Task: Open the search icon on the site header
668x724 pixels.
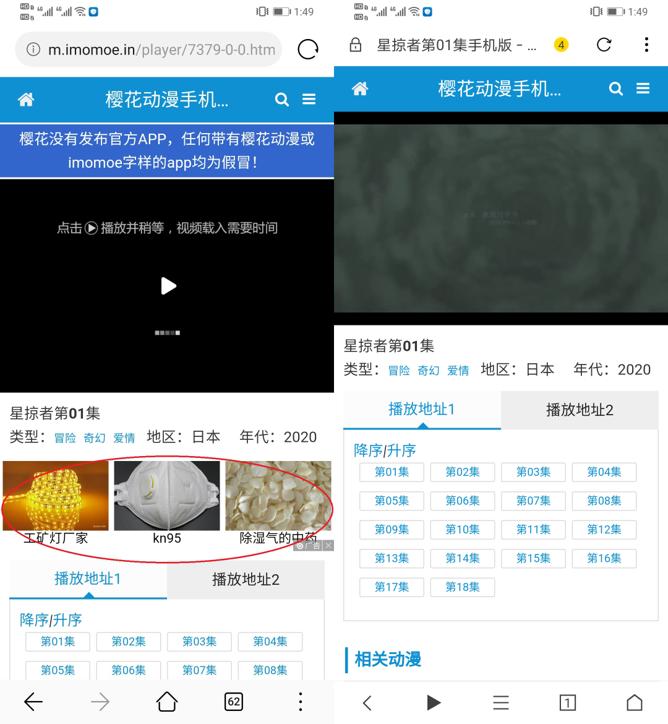Action: 282,99
